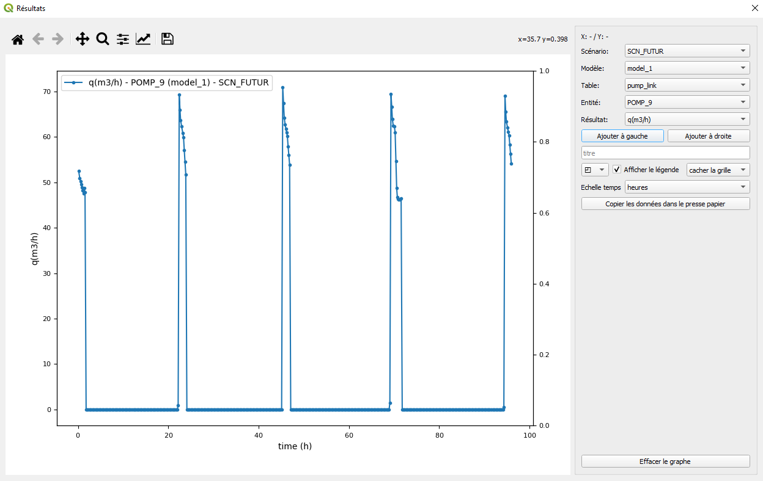Open the Résultat dropdown showing q(m3/h)
This screenshot has height=481, width=763.
click(687, 120)
